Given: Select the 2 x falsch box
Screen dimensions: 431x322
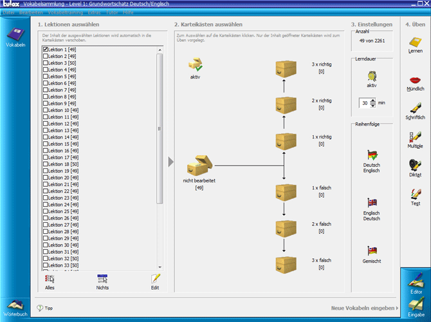Looking at the screenshot, I should point(286,229).
